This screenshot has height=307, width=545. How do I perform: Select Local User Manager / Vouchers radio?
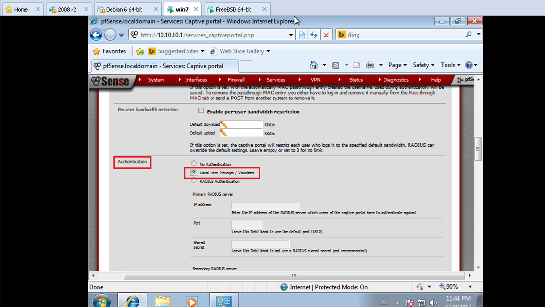click(x=194, y=172)
